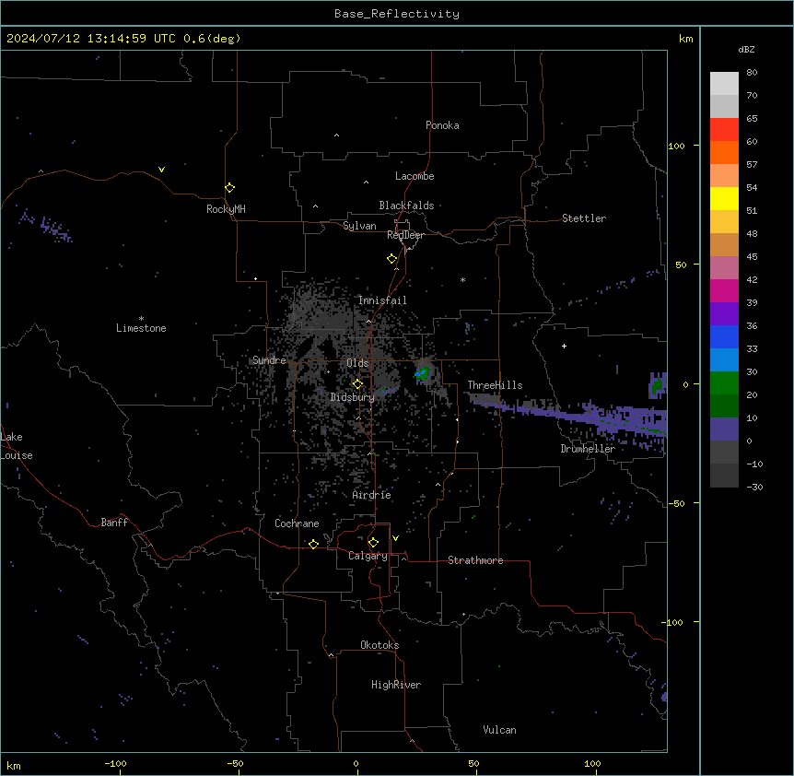The width and height of the screenshot is (794, 776).
Task: Select the green echo at the east map edge
Action: click(658, 386)
